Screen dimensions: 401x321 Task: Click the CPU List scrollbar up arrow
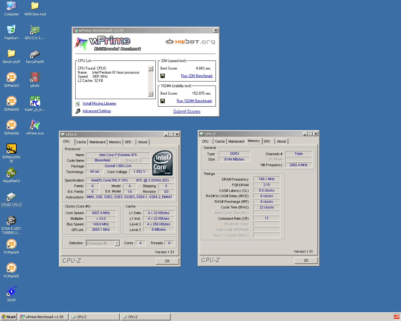pos(151,69)
